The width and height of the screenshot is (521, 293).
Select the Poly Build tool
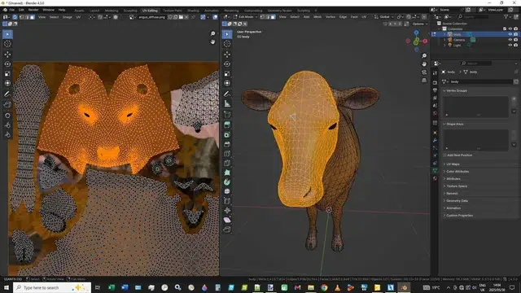click(227, 173)
